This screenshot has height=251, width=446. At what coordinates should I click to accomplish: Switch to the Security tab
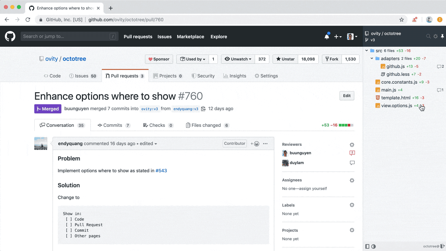pos(203,76)
